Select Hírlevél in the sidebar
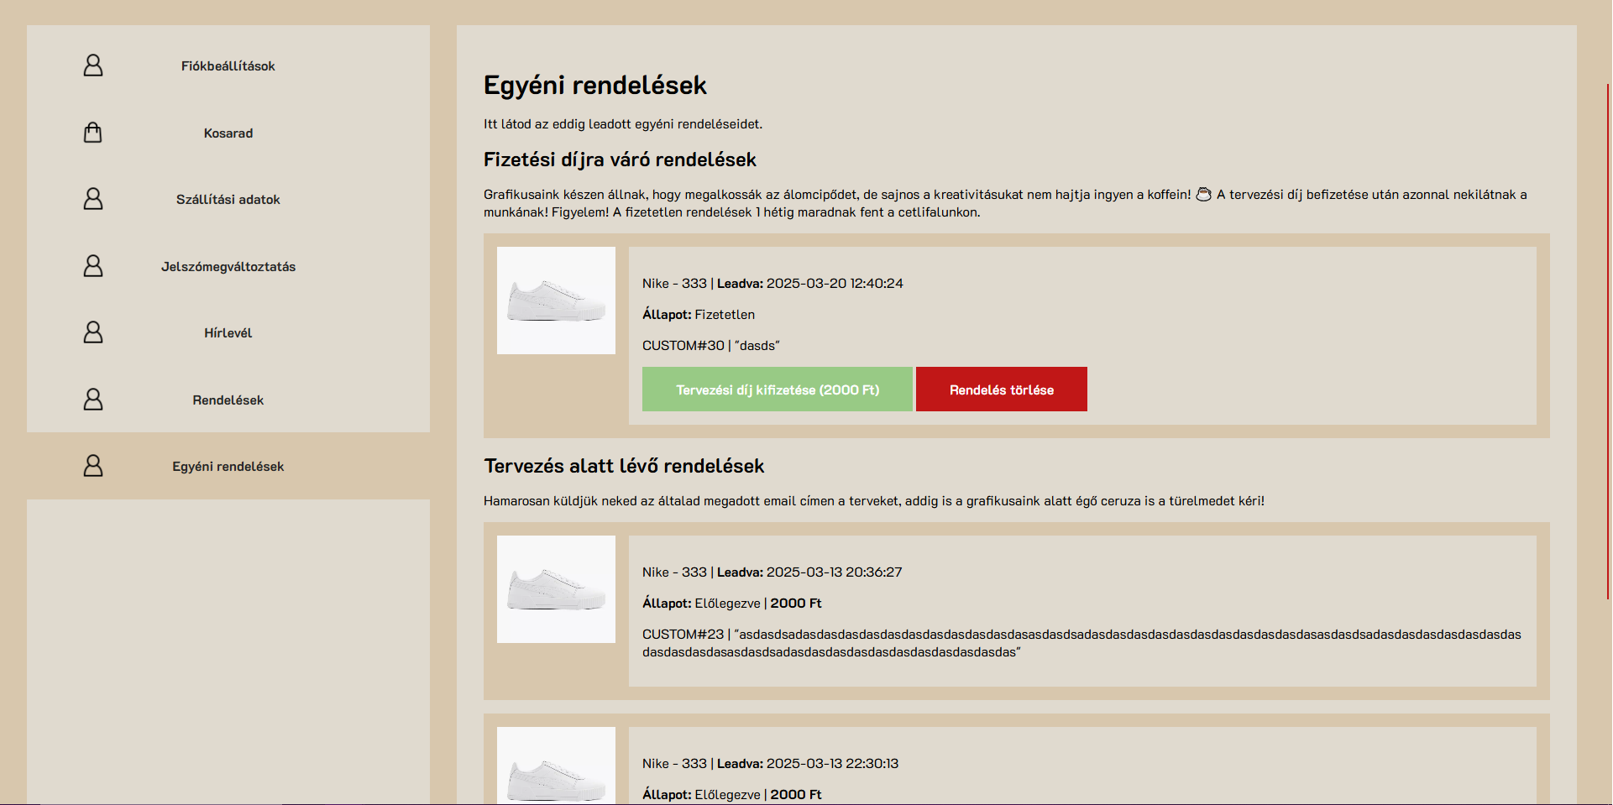This screenshot has width=1613, height=805. 228,333
